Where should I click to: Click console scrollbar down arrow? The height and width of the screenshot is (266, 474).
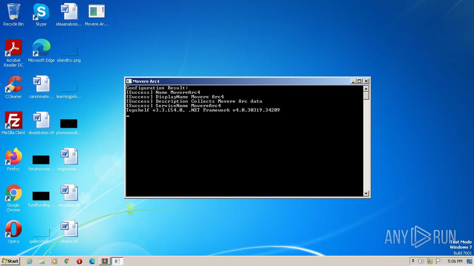pos(366,193)
